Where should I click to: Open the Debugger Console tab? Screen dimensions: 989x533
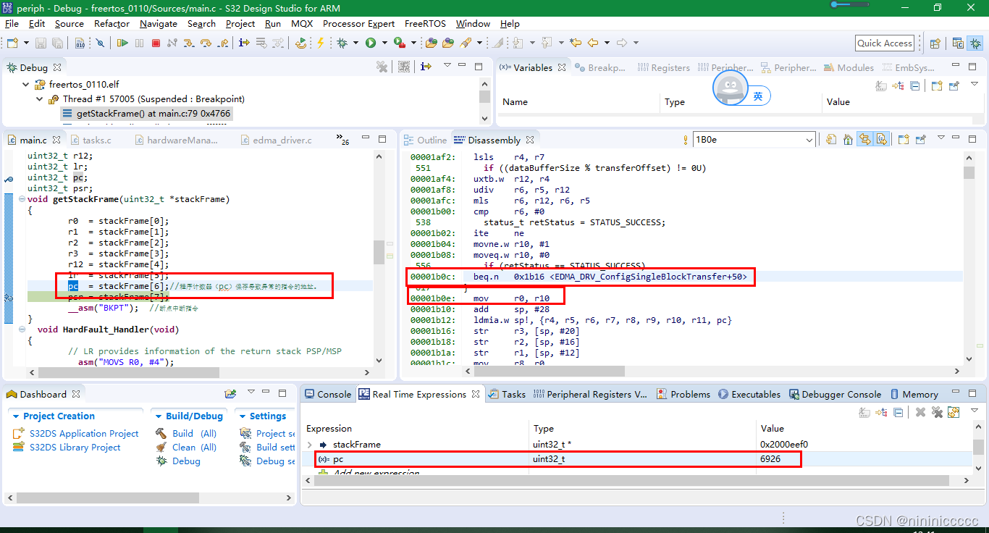pos(834,394)
